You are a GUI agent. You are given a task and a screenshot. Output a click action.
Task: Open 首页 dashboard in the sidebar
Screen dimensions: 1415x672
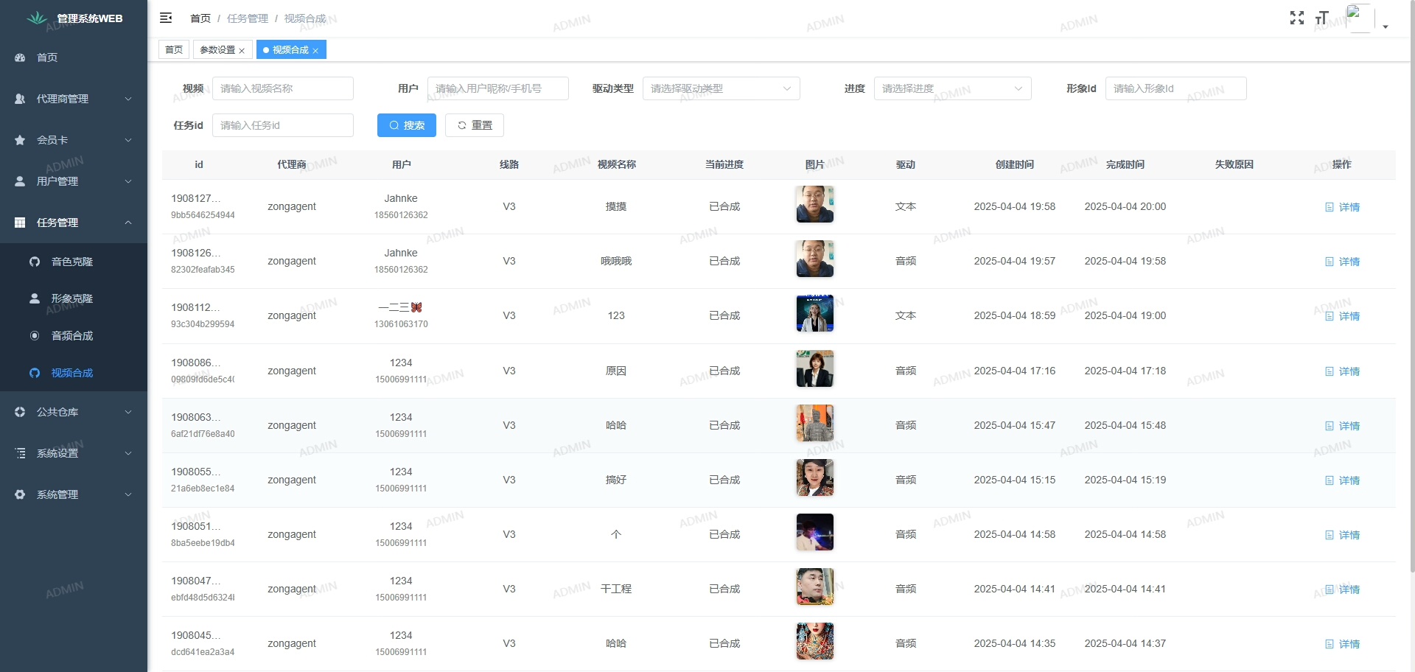click(x=47, y=57)
